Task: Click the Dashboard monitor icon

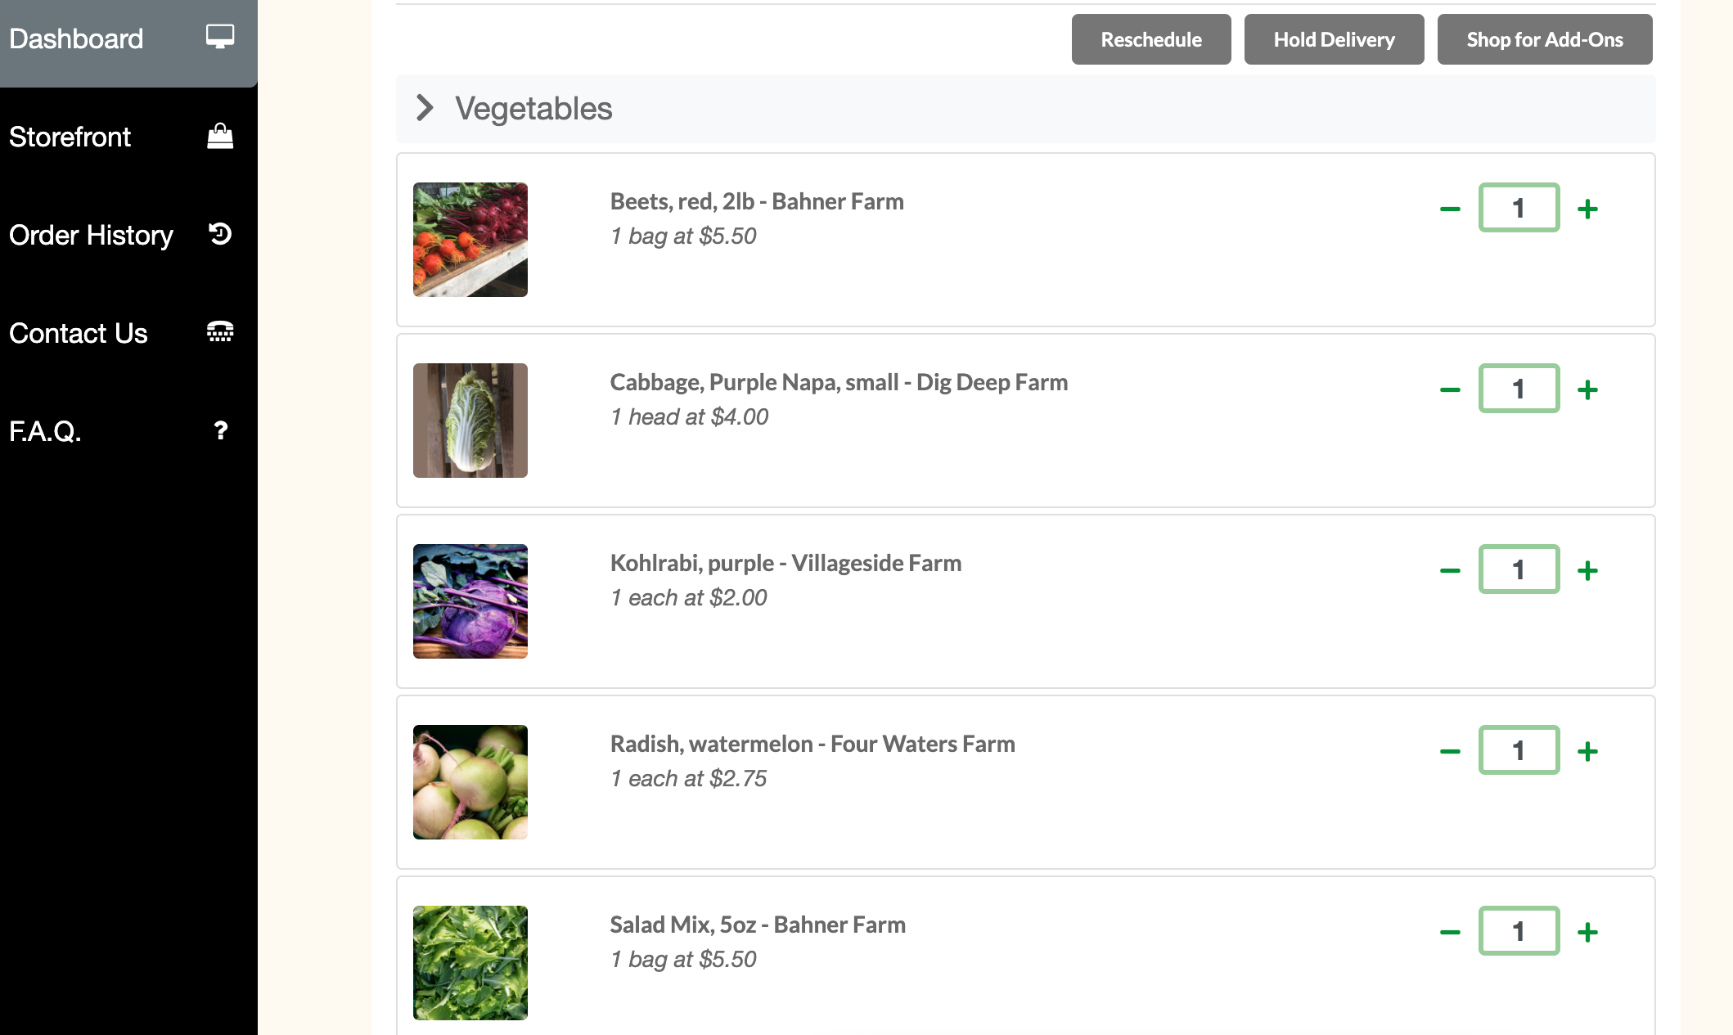Action: (x=218, y=37)
